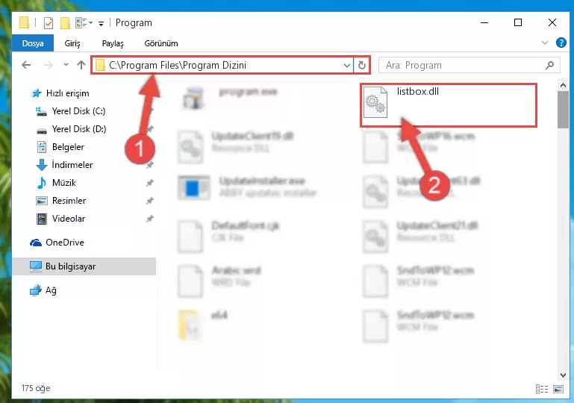This screenshot has height=403, width=574.
Task: Click the listbox.dll gear file icon
Action: point(375,102)
